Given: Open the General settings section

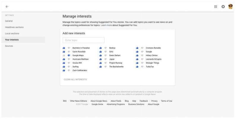Looking at the screenshot, I should (9, 21).
